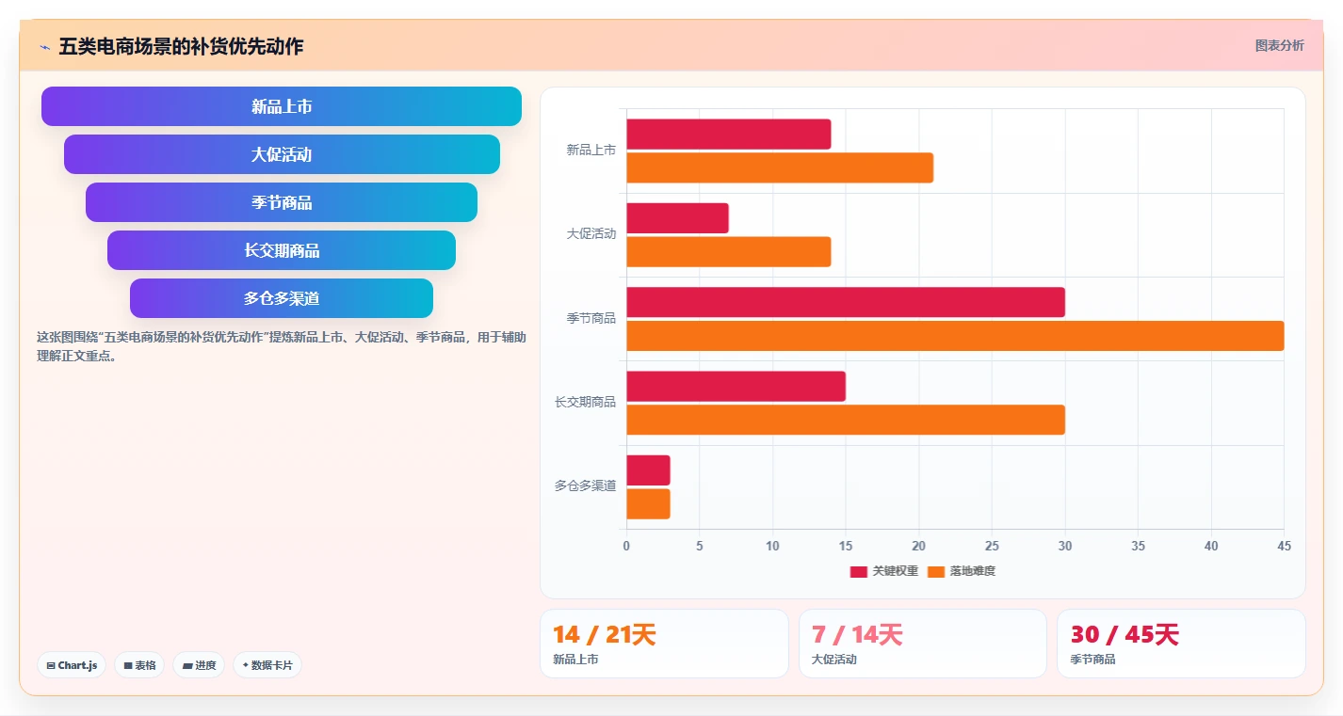
Task: Click the lightning icon beside the title
Action: tap(44, 47)
